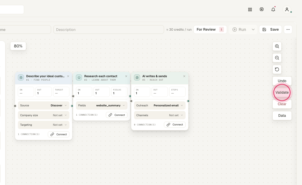Image resolution: width=302 pixels, height=185 pixels.
Task: Click the "05 · REACH OUT" label
Action: 153,80
